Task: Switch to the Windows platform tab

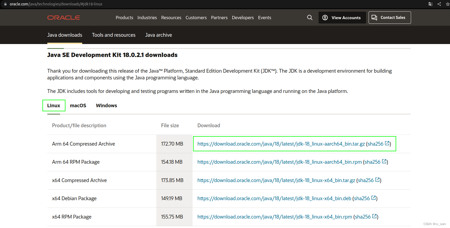Action: [107, 105]
